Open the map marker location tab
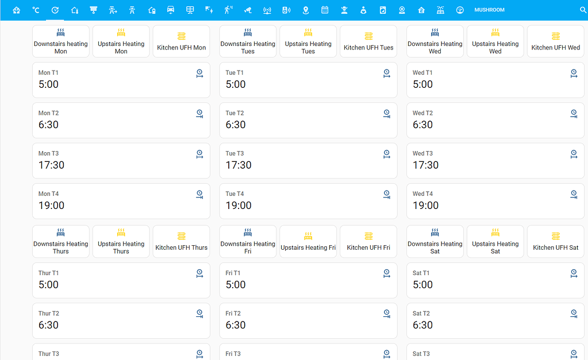 [306, 10]
